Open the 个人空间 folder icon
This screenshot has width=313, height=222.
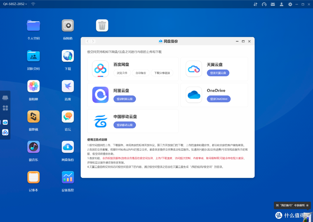pyautogui.click(x=34, y=25)
